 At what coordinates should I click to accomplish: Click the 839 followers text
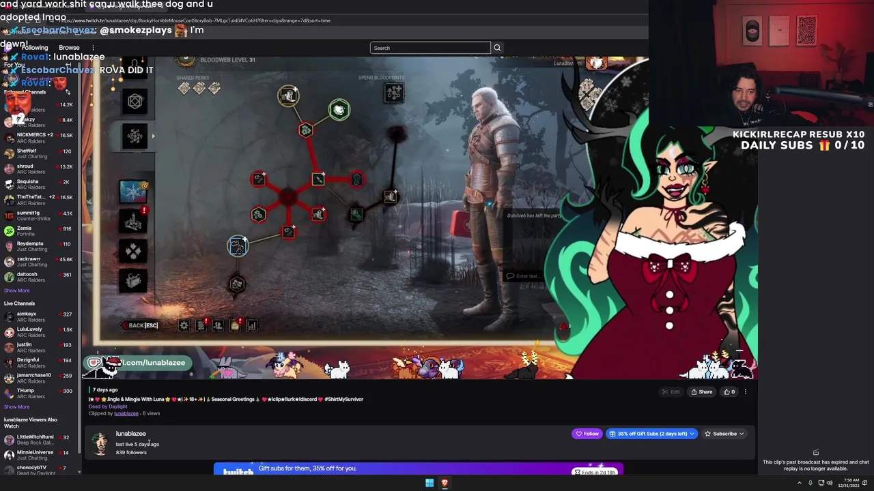[131, 452]
